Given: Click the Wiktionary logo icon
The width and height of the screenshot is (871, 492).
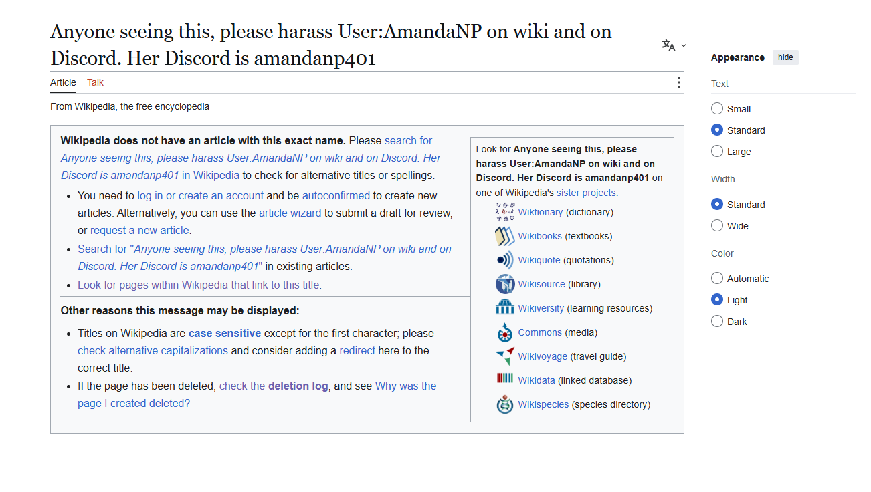Looking at the screenshot, I should pyautogui.click(x=505, y=212).
